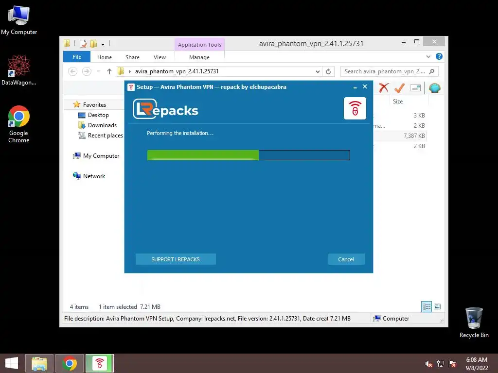Open the Recycle Bin on desktop

point(474,322)
